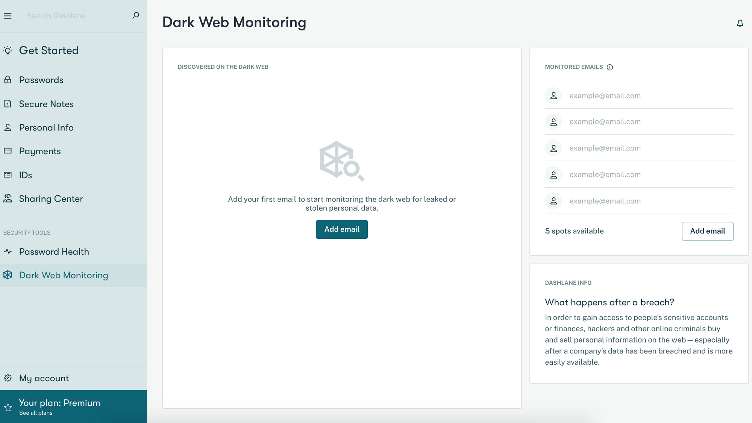The width and height of the screenshot is (752, 423).
Task: Click the first example@email.com input field
Action: (605, 96)
